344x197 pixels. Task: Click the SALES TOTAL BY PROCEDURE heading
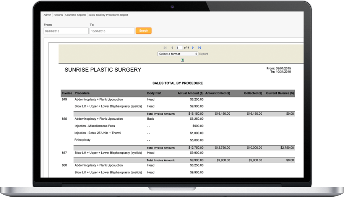(x=178, y=83)
